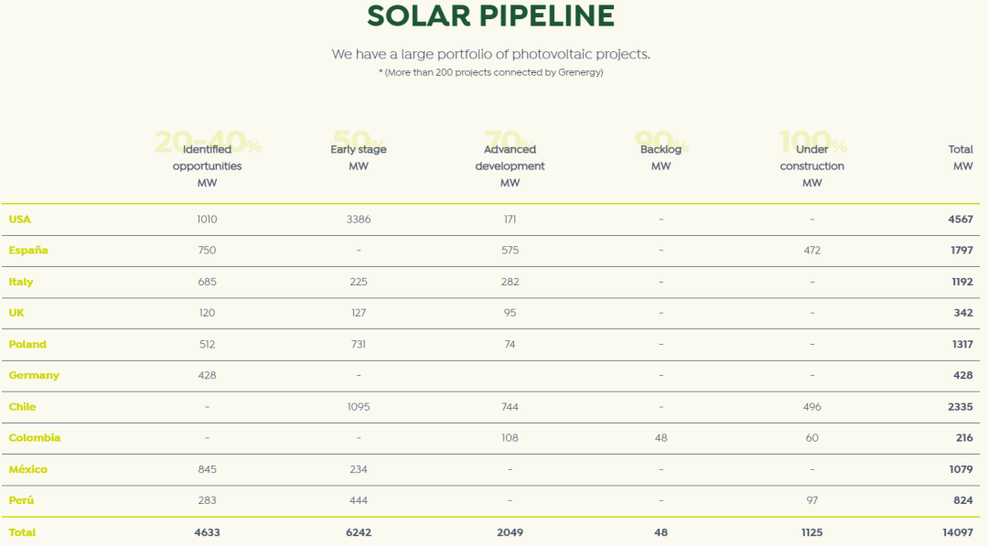Click the UK country label
Image resolution: width=988 pixels, height=546 pixels.
pos(16,313)
